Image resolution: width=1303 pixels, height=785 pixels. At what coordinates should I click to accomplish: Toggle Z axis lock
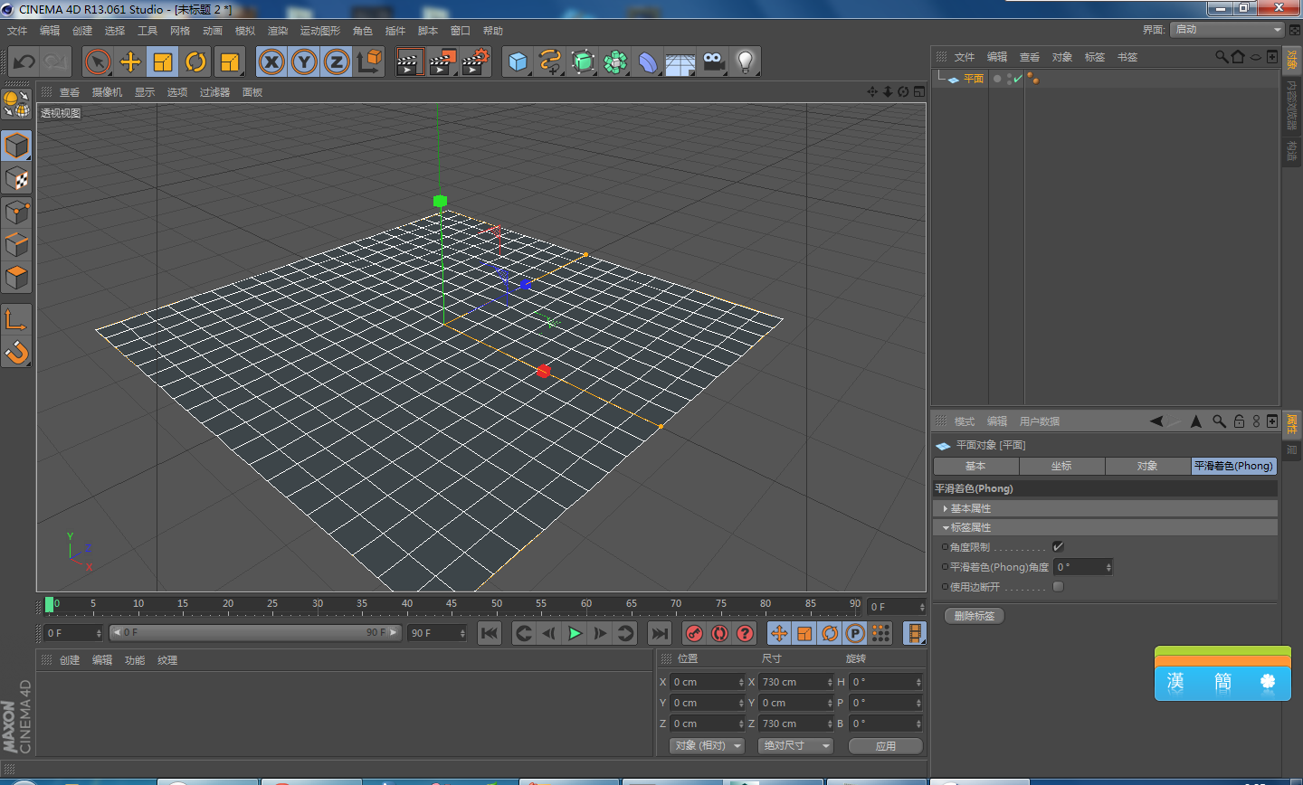tap(337, 61)
